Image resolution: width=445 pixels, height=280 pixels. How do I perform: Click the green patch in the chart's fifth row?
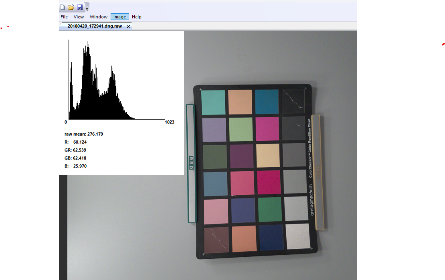(x=270, y=210)
